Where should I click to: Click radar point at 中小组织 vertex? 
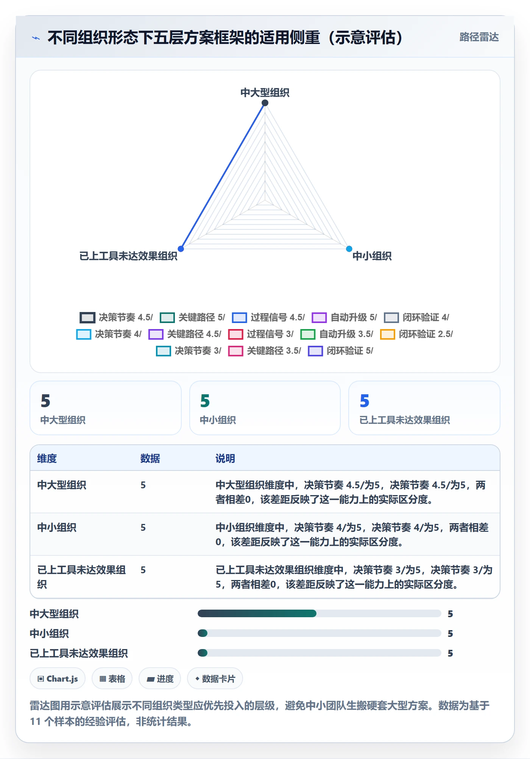(349, 249)
